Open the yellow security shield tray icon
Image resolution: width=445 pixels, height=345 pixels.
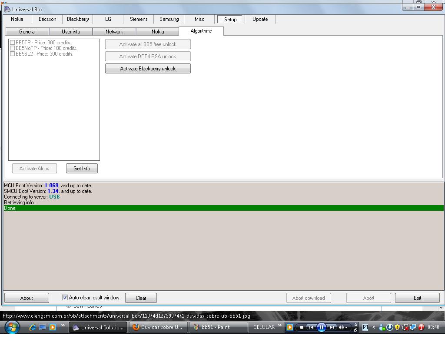click(x=397, y=328)
